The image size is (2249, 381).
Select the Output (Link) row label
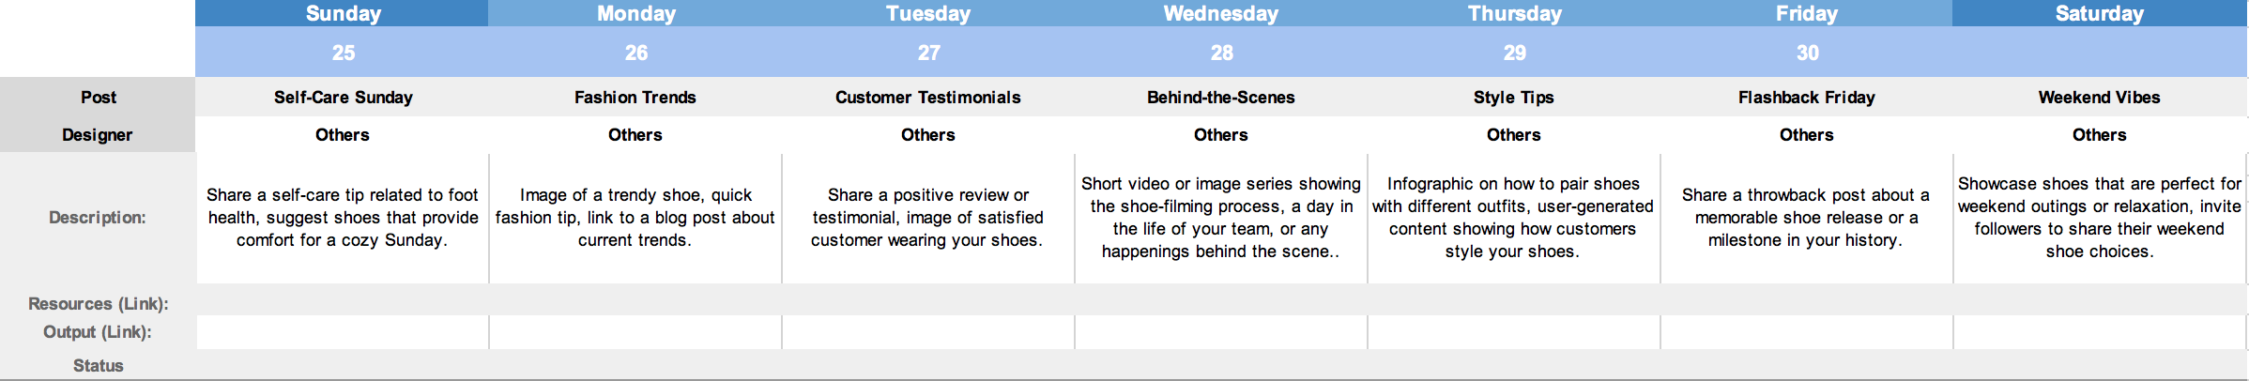tap(98, 332)
